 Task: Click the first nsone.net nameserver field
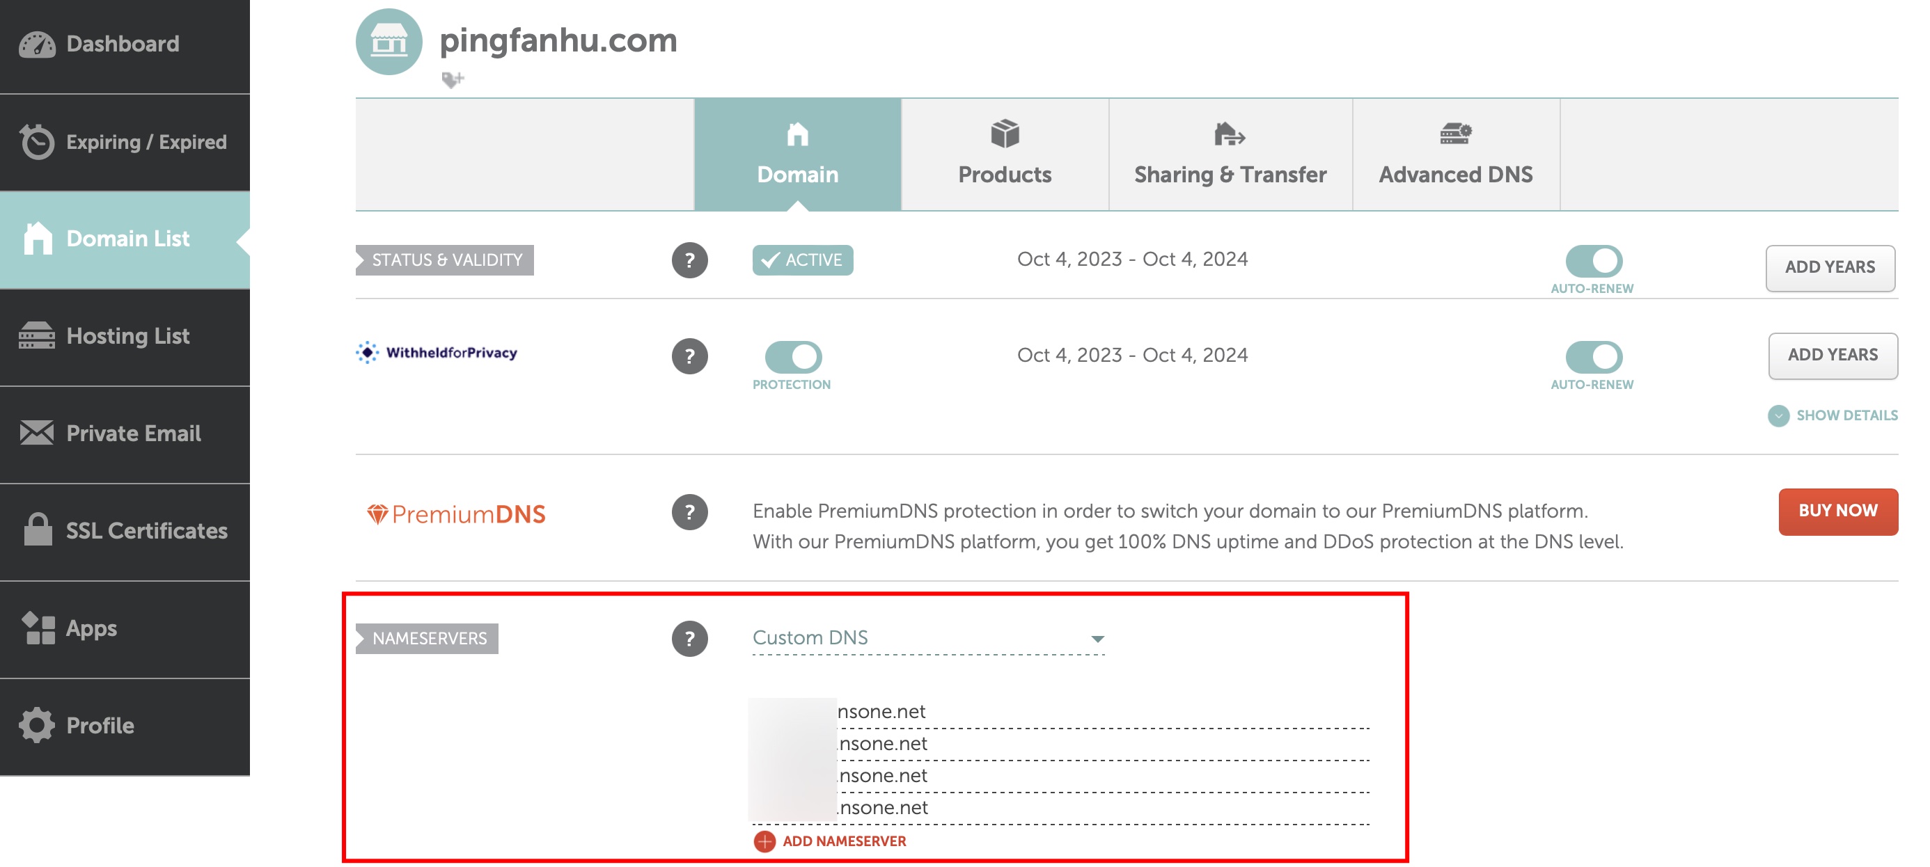1101,711
